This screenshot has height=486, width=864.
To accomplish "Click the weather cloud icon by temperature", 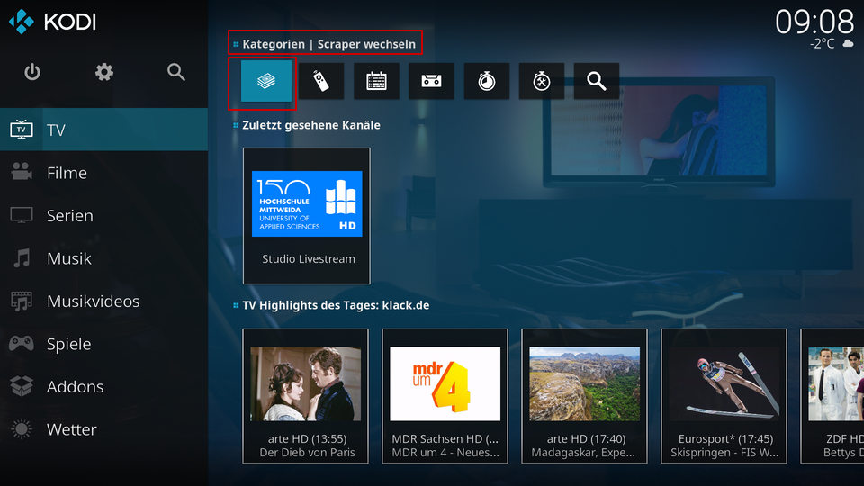I will point(849,43).
